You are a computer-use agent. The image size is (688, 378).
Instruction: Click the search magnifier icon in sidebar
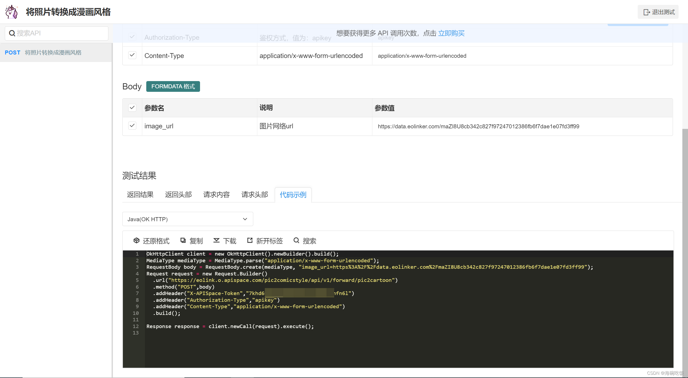[x=12, y=33]
